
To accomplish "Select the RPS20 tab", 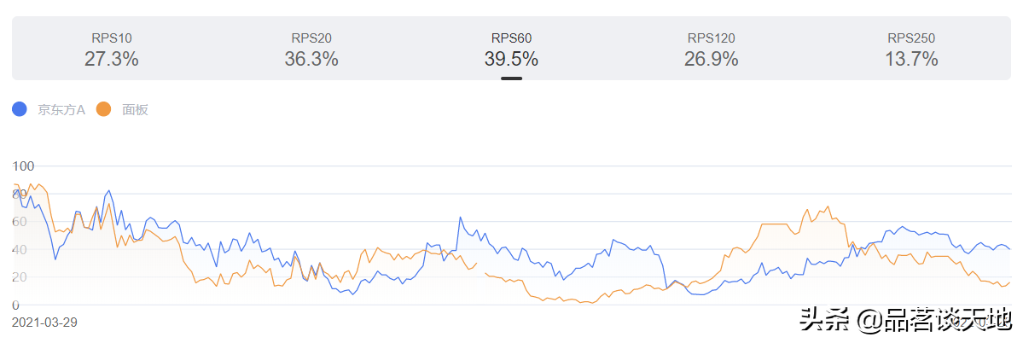I will tap(311, 38).
